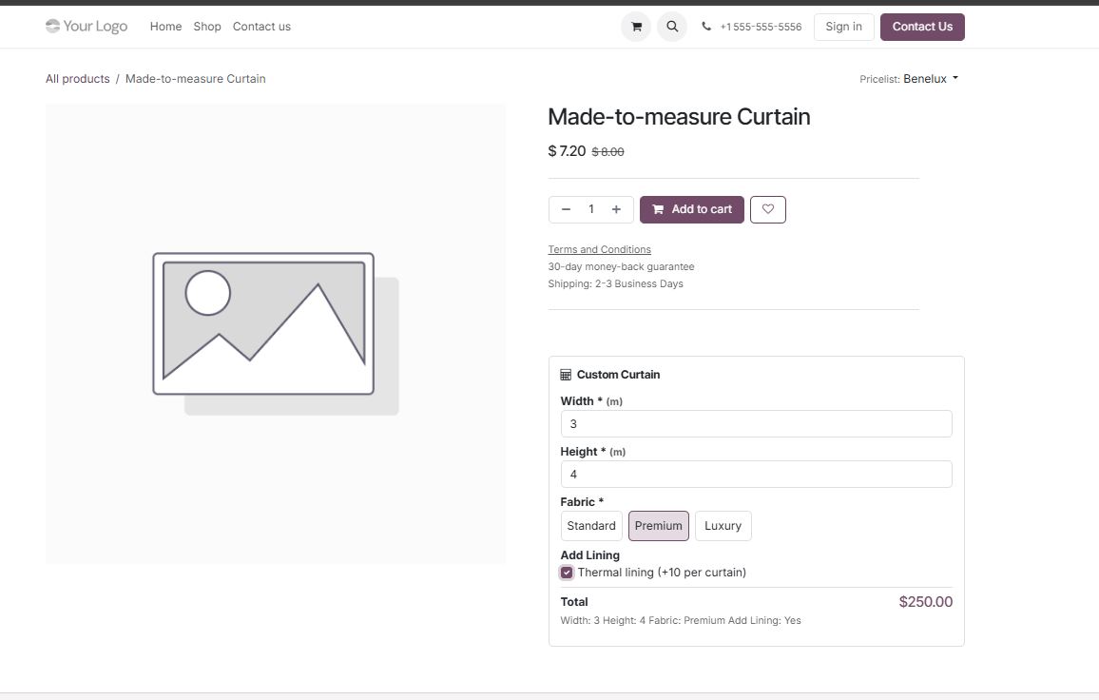This screenshot has width=1099, height=700.
Task: Click the $250.00 total value
Action: pyautogui.click(x=926, y=602)
